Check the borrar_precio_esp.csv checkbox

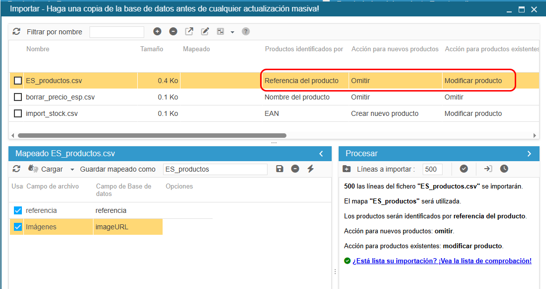[18, 97]
